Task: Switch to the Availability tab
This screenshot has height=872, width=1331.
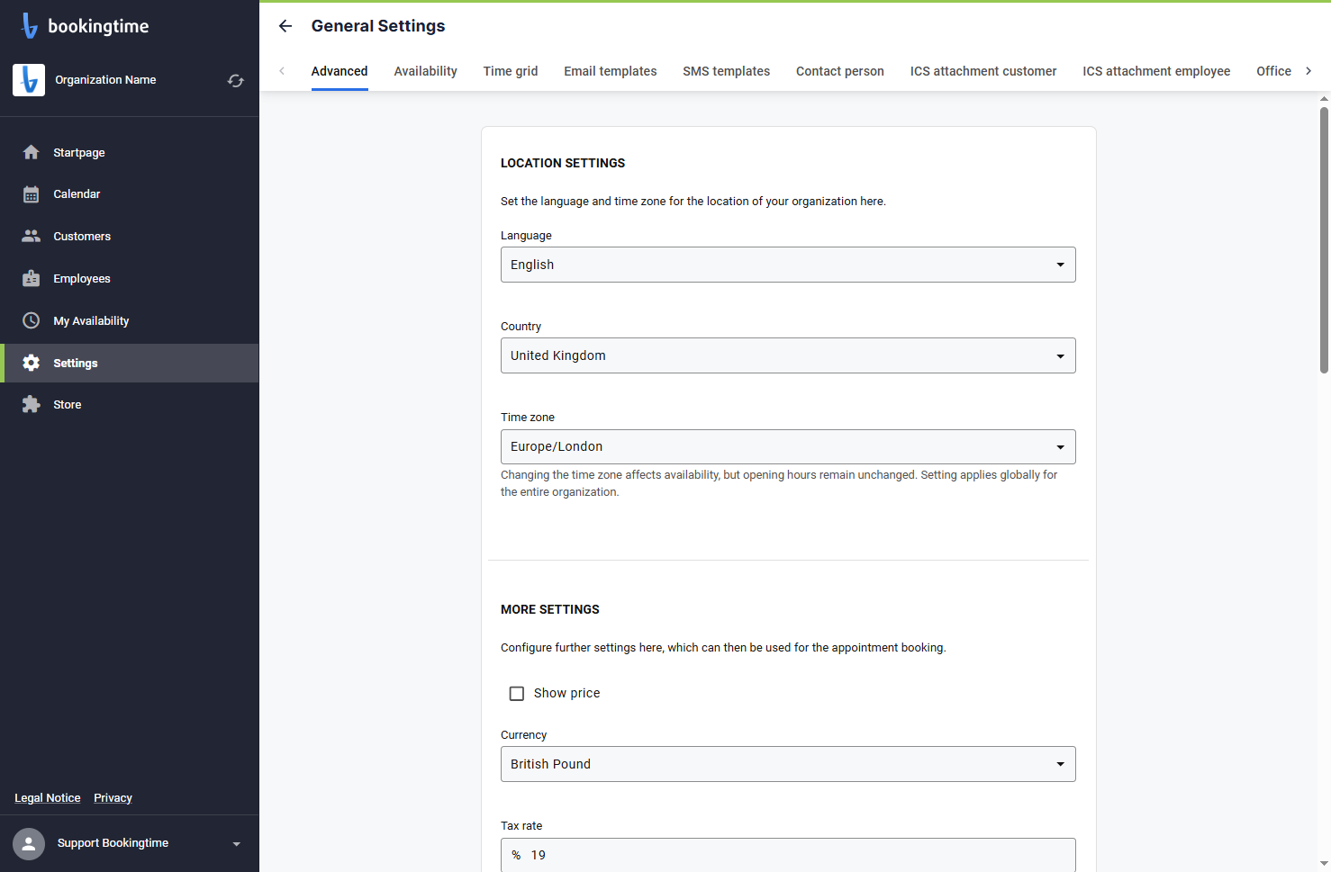Action: tap(425, 71)
